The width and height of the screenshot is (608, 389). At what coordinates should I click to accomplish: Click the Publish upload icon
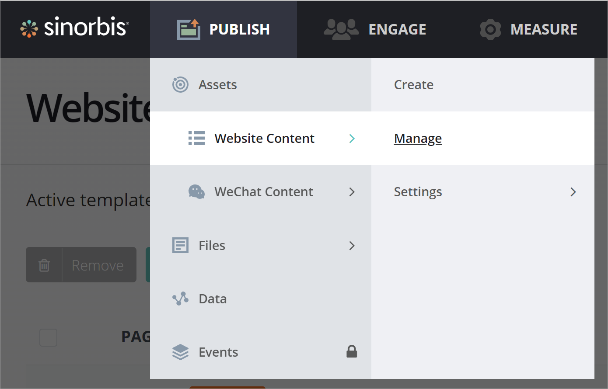(189, 29)
